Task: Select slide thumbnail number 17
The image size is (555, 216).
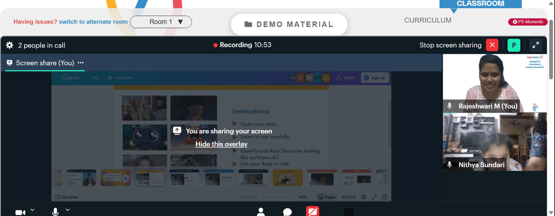Action: coord(356,178)
